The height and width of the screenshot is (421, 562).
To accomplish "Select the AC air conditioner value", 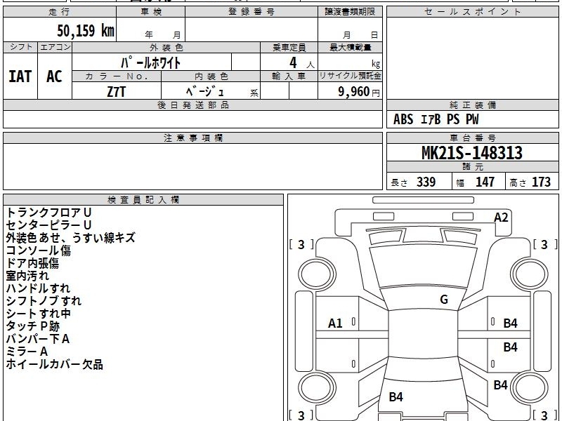I will click(x=55, y=76).
